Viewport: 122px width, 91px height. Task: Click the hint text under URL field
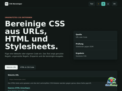pyautogui.click(x=50, y=83)
